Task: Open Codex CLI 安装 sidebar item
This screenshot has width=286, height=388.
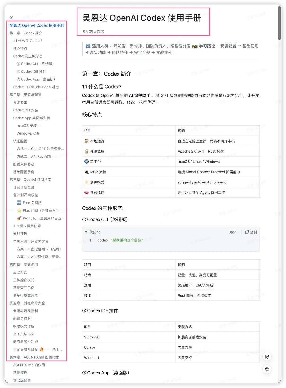Action: click(x=25, y=110)
